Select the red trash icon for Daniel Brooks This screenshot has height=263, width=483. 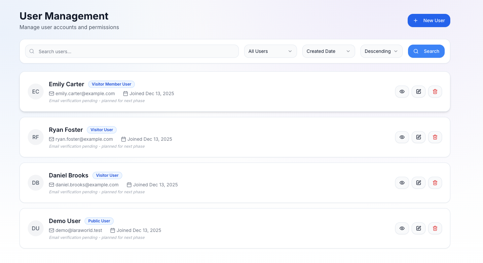point(435,183)
